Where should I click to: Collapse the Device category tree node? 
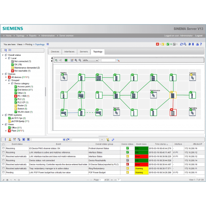(x=9, y=84)
